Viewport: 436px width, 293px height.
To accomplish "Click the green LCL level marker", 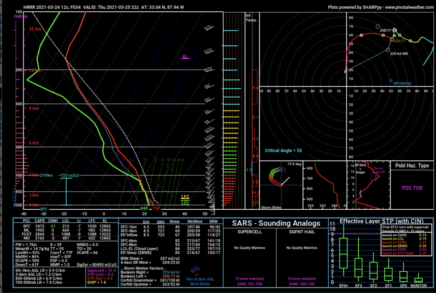I will [x=185, y=203].
